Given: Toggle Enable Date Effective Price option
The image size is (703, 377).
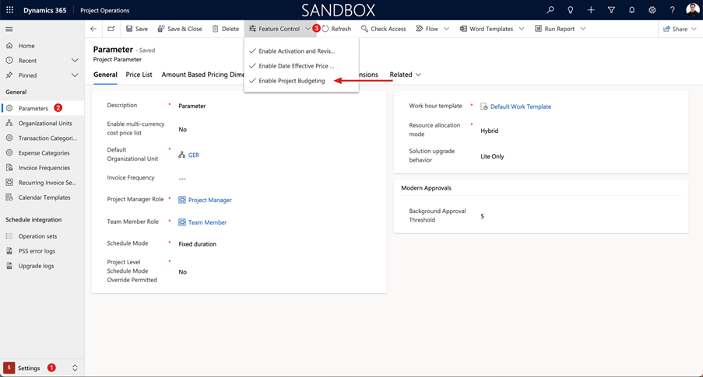Looking at the screenshot, I should [x=296, y=66].
